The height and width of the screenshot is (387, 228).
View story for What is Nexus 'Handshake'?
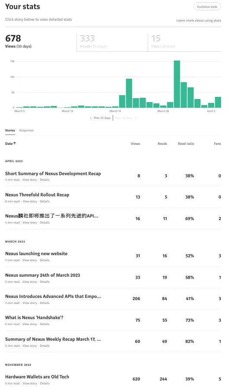29,324
